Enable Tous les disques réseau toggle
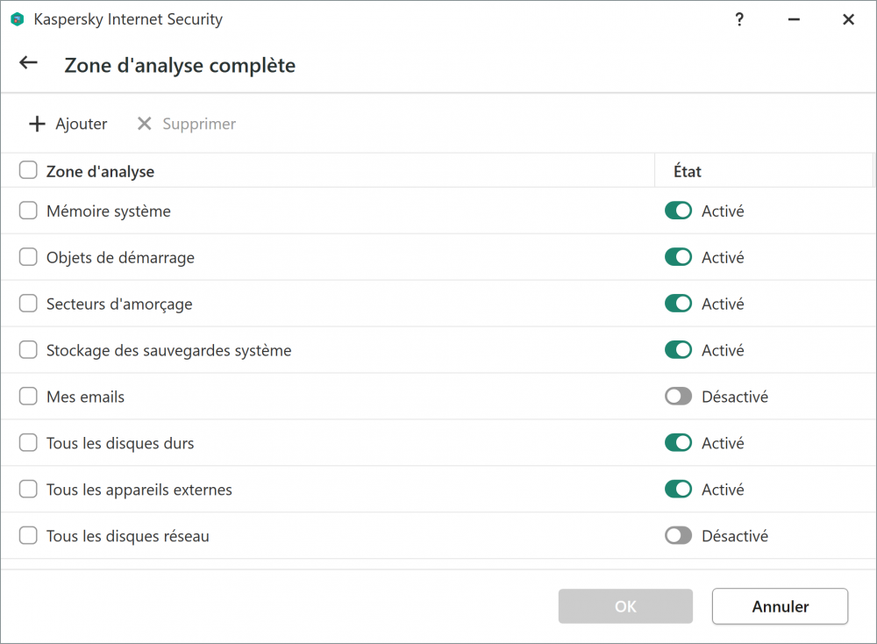Image resolution: width=877 pixels, height=644 pixels. tap(678, 535)
